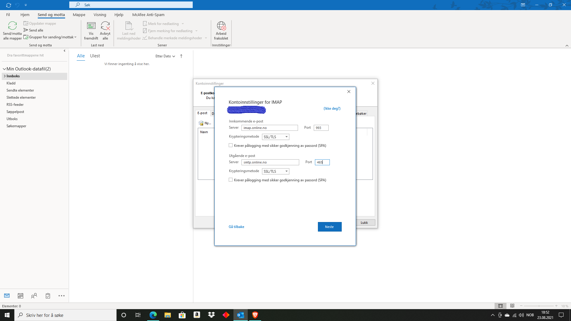Screen dimensions: 571x321
Task: Click incoming server imap.online.no field
Action: [x=269, y=128]
